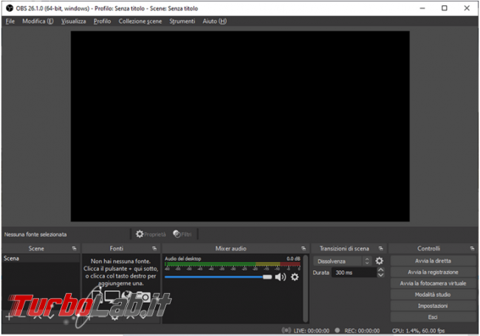The height and width of the screenshot is (336, 480).
Task: Click 'CPU: 1.4%, 60.00 fps' status text
Action: (x=418, y=331)
